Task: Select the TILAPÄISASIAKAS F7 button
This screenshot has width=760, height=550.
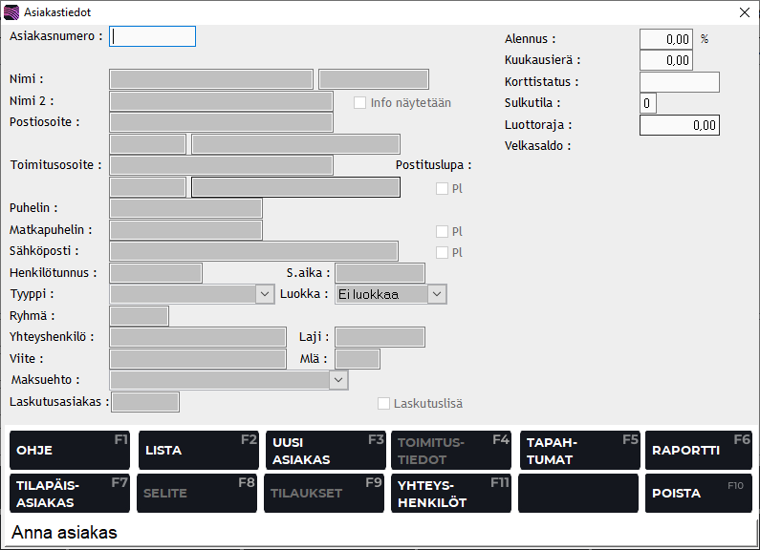Action: point(70,493)
